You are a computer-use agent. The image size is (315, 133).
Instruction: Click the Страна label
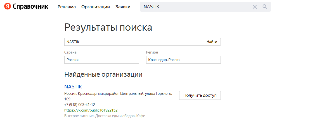point(70,52)
